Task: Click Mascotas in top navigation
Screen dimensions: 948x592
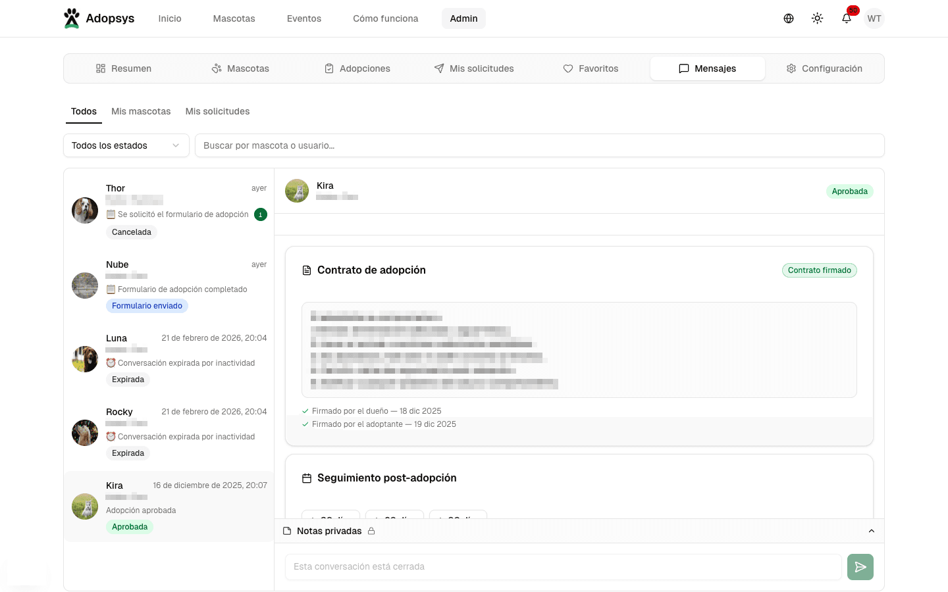Action: coord(234,18)
